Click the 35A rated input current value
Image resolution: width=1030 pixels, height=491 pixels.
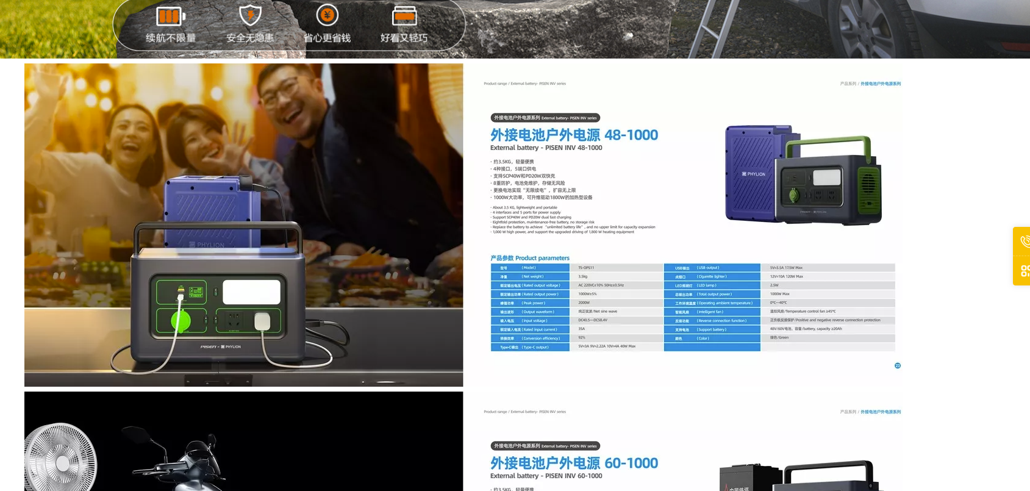coord(581,329)
